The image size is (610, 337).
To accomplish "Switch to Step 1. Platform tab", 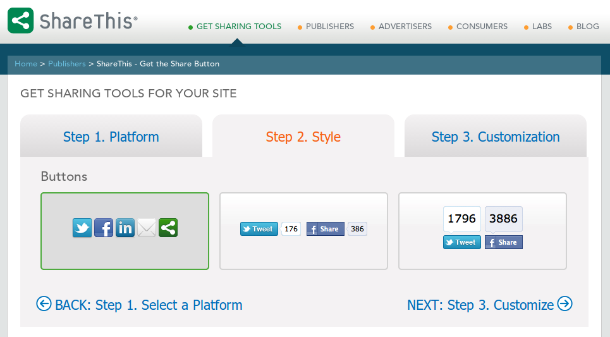I will coord(111,137).
